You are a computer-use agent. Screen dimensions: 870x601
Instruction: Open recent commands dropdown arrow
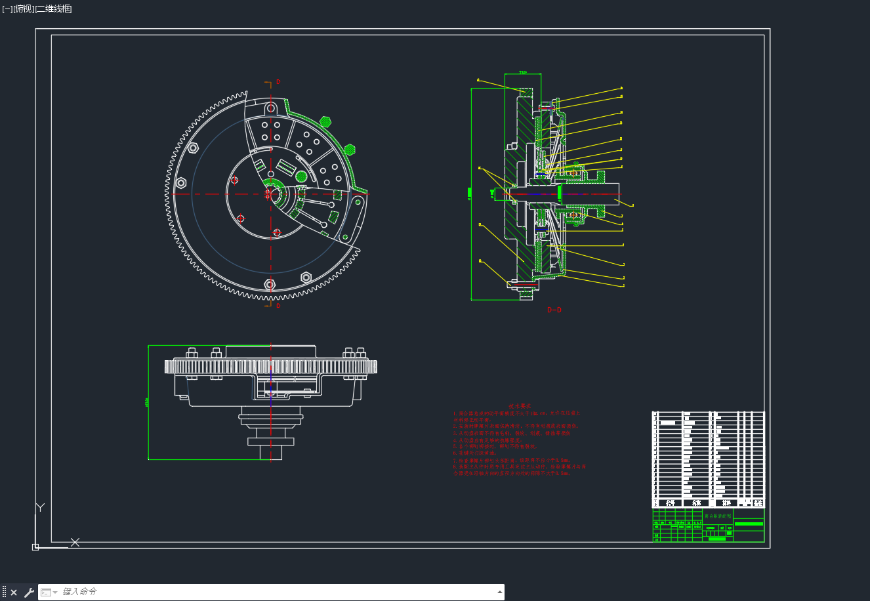[55, 592]
